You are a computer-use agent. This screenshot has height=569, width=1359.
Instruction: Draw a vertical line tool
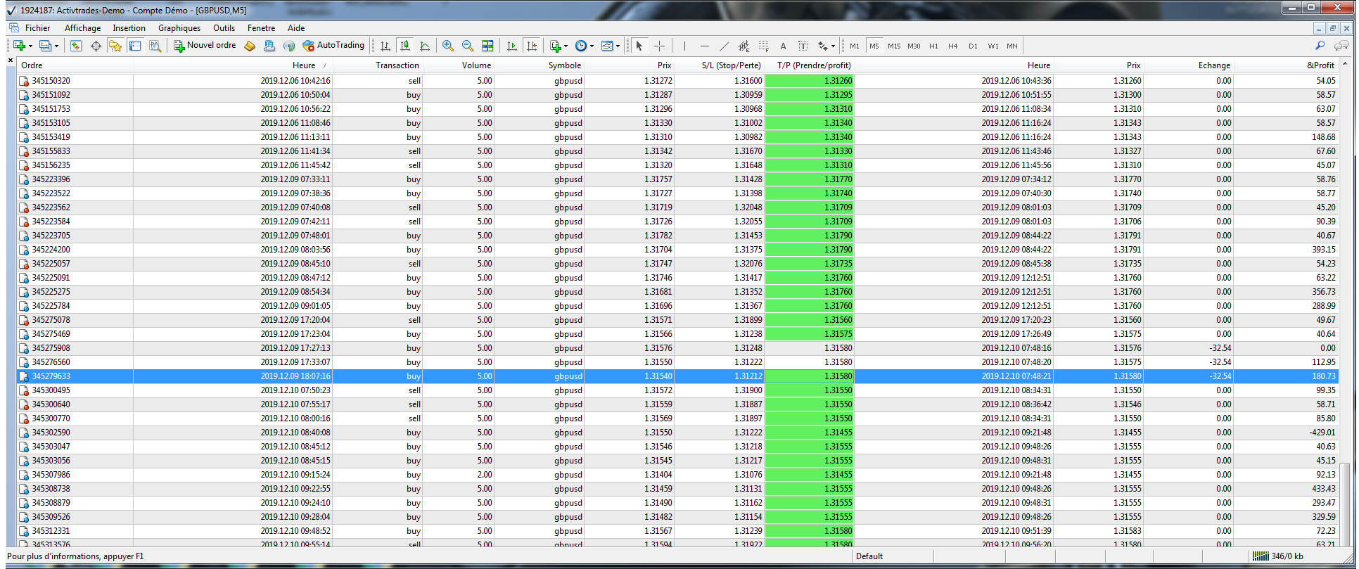coord(684,46)
